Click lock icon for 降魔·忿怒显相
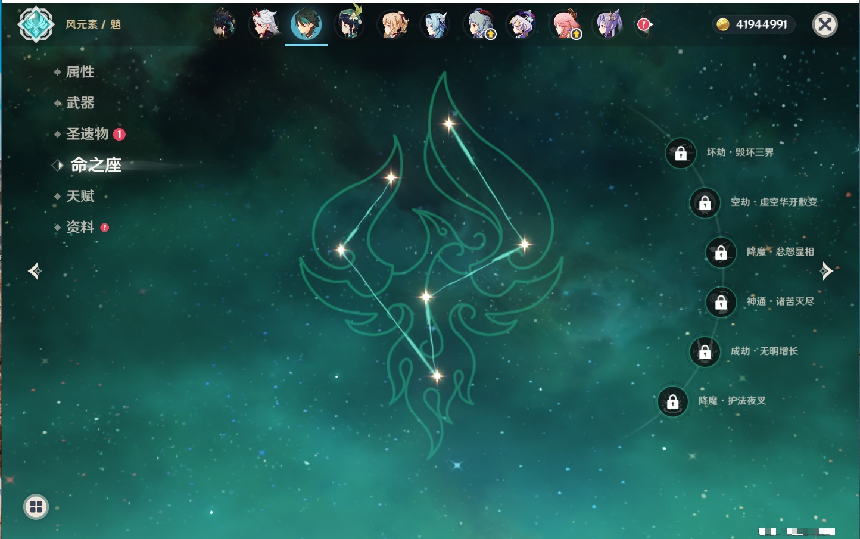 click(x=721, y=253)
